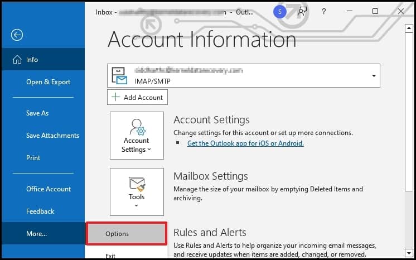This screenshot has width=416, height=260.
Task: Minimize the Outlook window
Action: pos(350,11)
